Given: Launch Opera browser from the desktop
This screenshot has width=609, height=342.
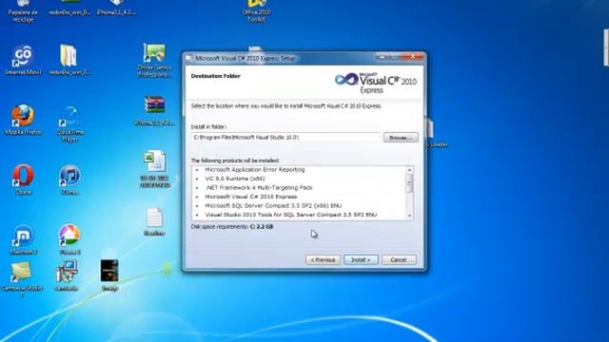Looking at the screenshot, I should 23,180.
